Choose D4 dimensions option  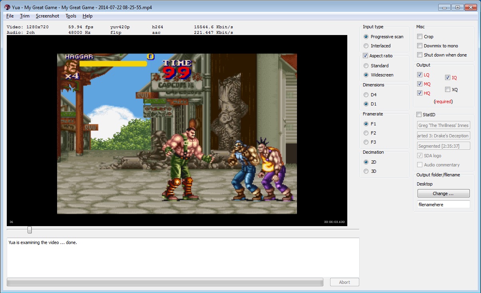[366, 95]
